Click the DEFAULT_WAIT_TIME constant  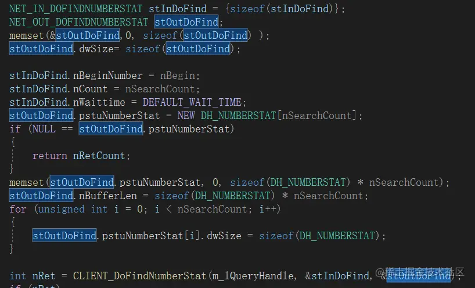point(192,102)
